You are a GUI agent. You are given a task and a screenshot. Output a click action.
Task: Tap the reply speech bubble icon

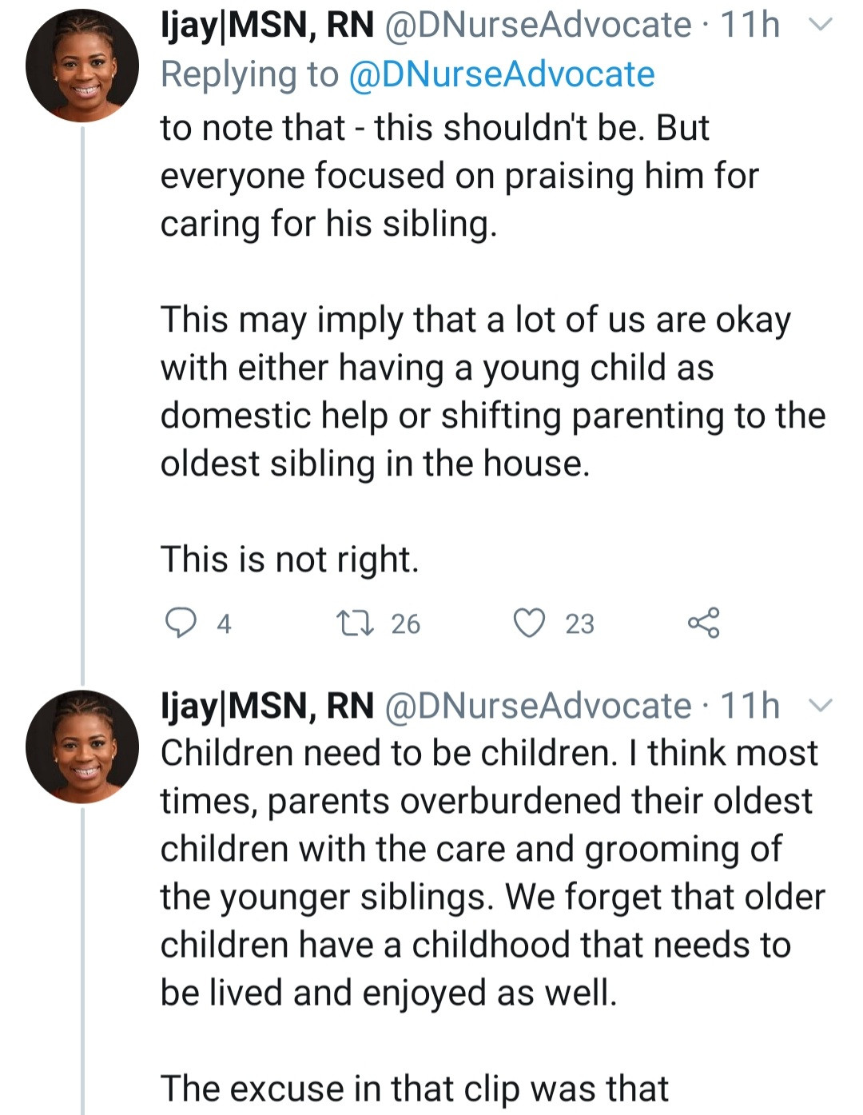(181, 623)
